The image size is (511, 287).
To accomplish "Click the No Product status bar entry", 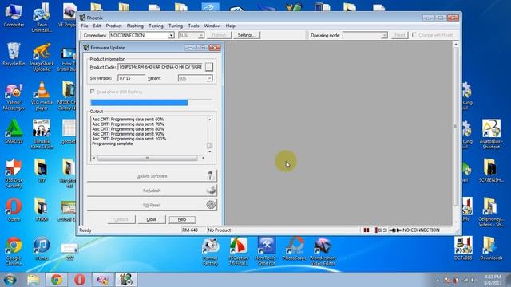I will click(220, 230).
